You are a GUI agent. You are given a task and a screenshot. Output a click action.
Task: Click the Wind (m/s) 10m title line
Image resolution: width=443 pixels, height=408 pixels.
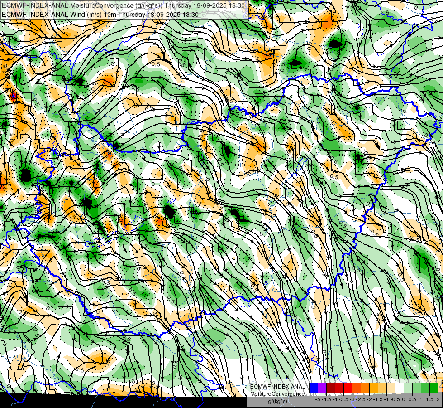coord(100,15)
